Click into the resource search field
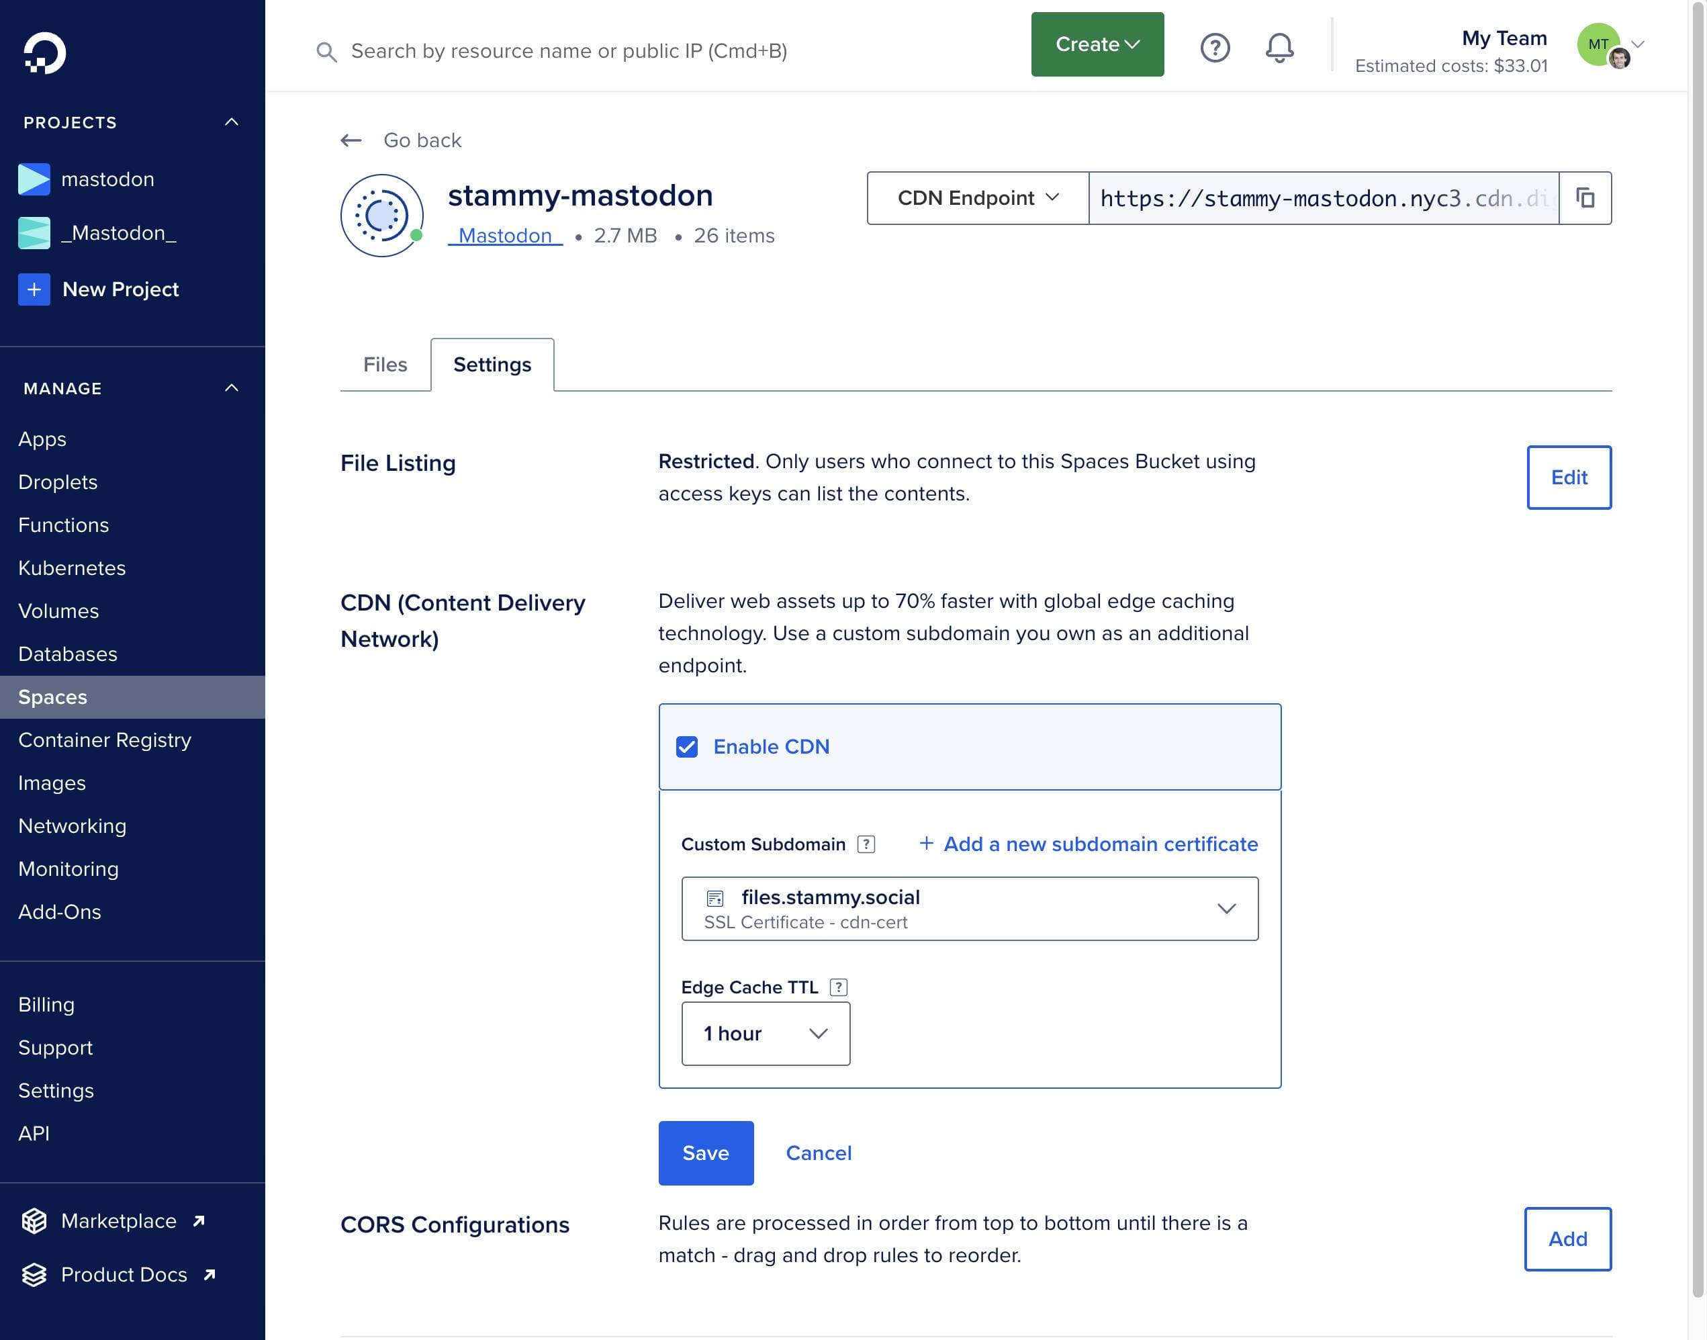 (x=569, y=51)
